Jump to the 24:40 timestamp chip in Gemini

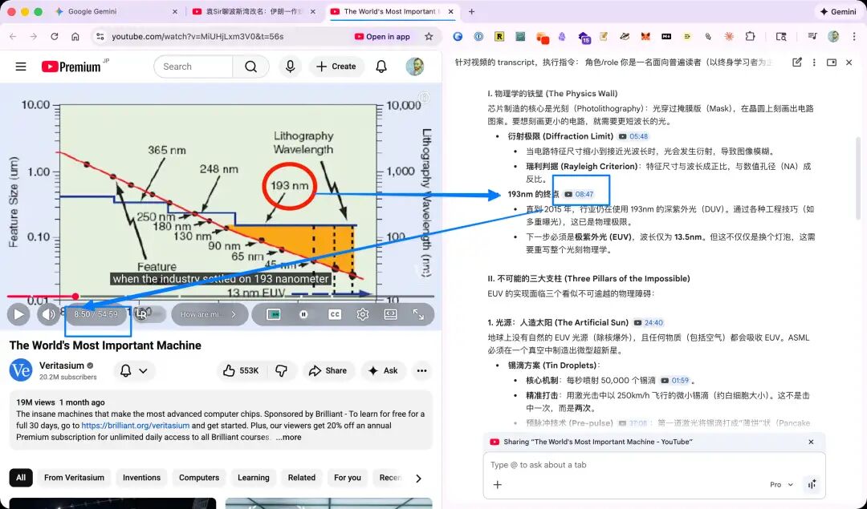(x=649, y=322)
